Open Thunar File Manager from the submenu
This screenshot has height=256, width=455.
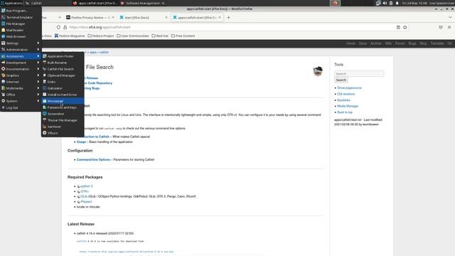[x=63, y=120]
